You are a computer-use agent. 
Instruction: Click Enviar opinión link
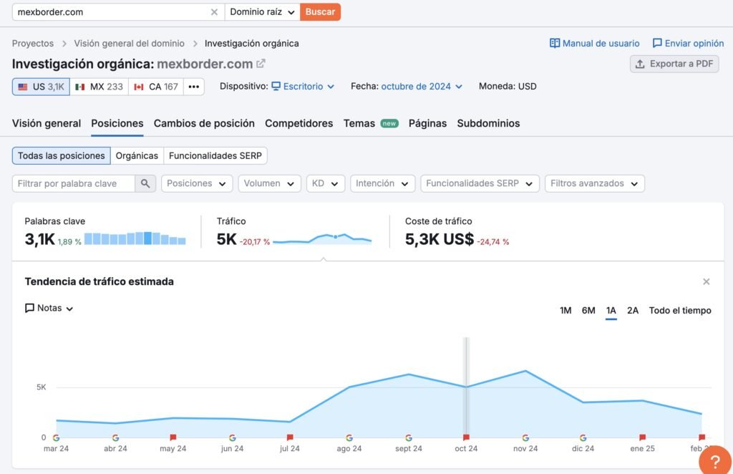point(688,44)
